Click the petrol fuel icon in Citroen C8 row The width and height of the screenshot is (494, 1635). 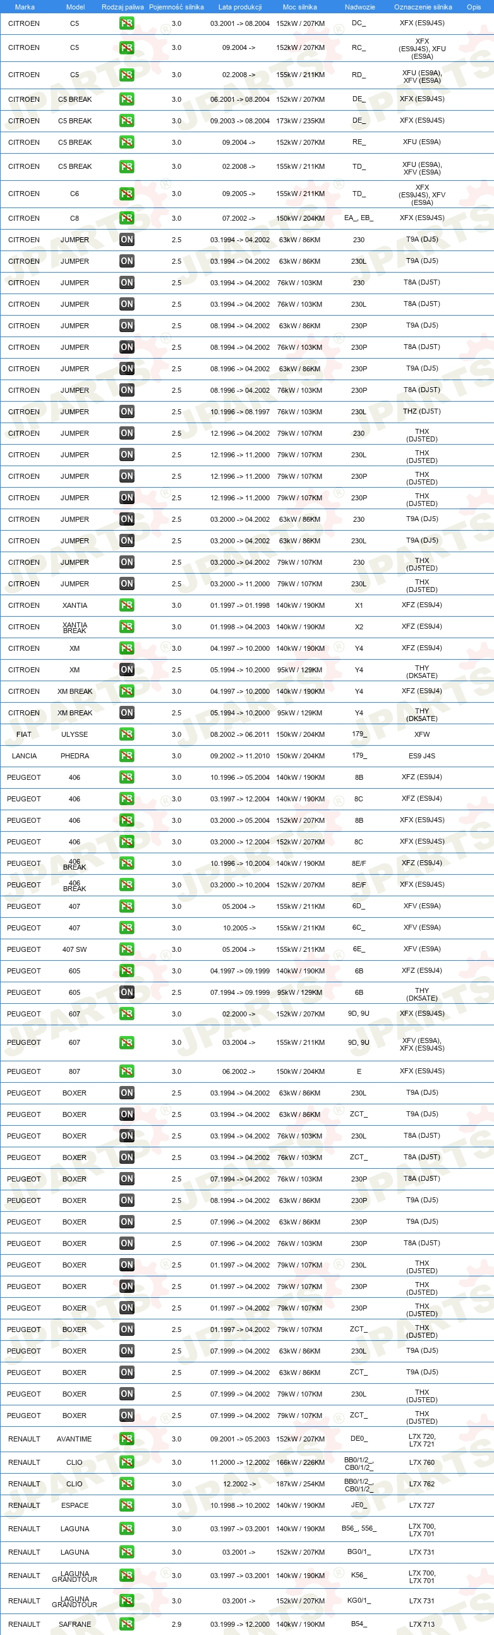pos(127,218)
